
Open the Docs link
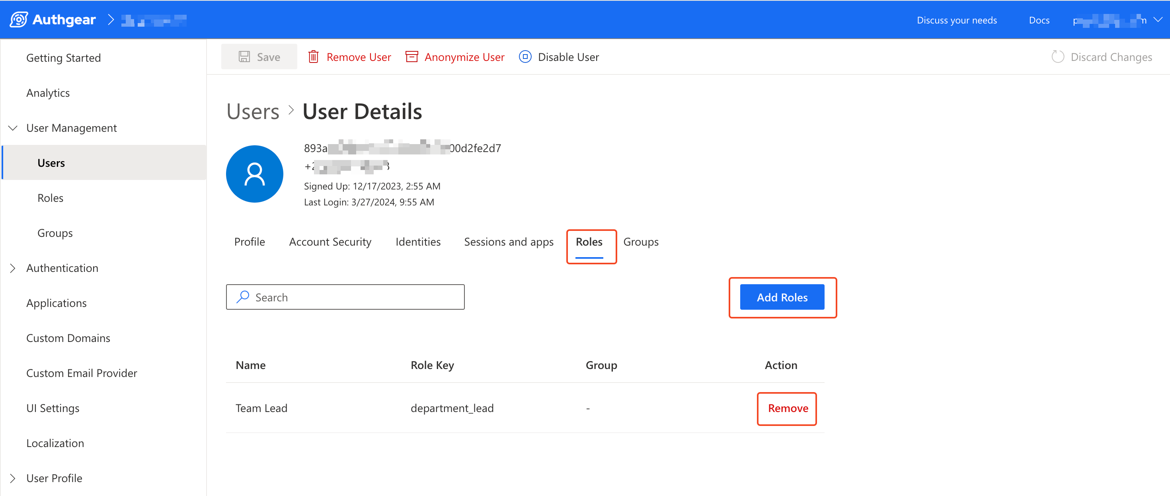[1039, 20]
